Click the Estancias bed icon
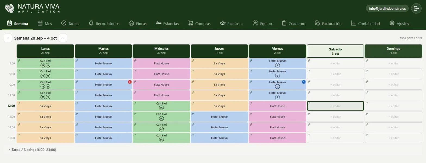This screenshot has width=426, height=163. pos(158,23)
